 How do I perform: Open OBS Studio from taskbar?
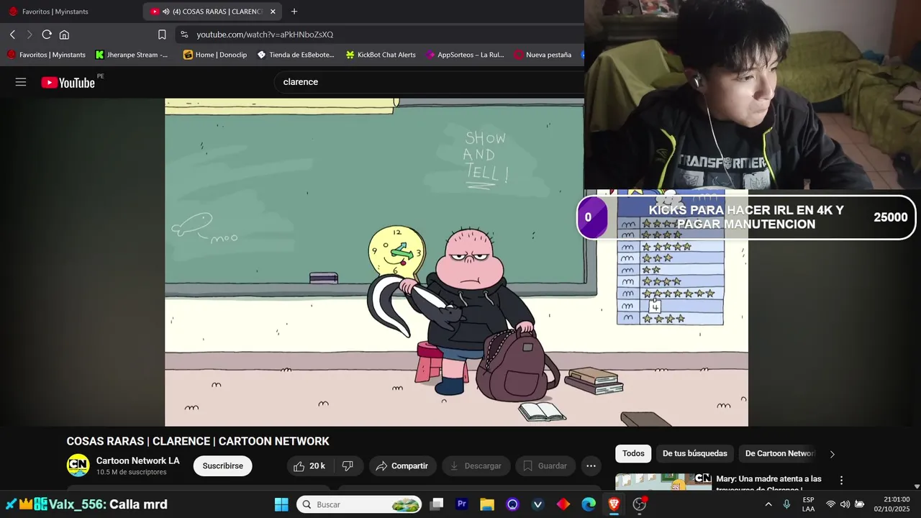[x=639, y=504]
